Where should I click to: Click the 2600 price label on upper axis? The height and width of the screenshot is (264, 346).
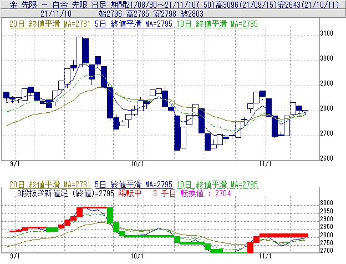coord(327,158)
